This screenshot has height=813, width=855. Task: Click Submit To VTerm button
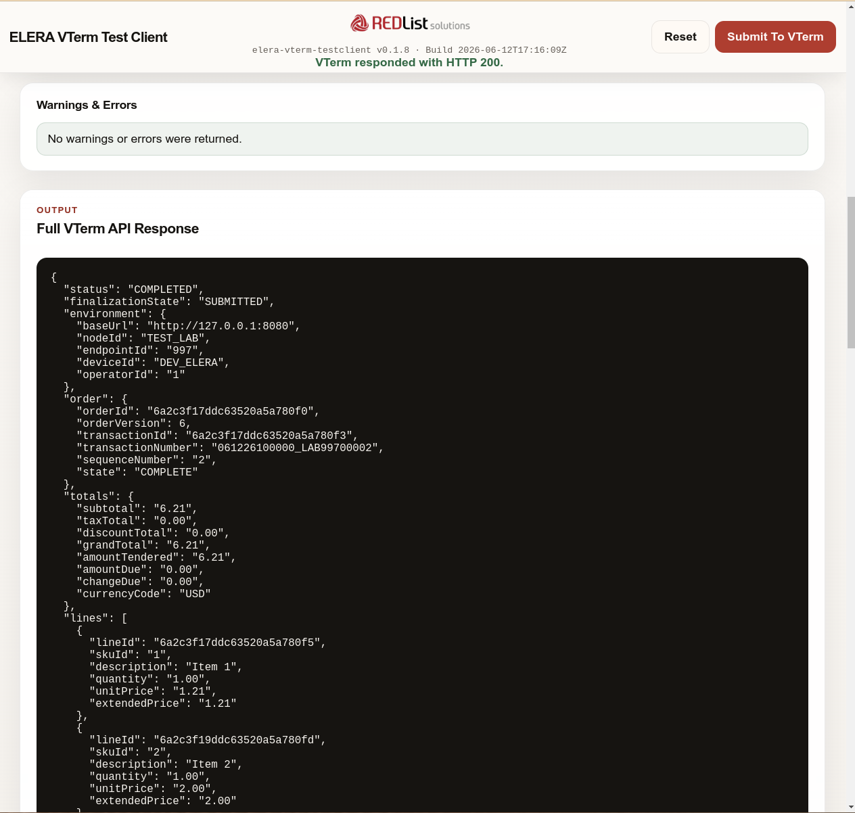[775, 37]
